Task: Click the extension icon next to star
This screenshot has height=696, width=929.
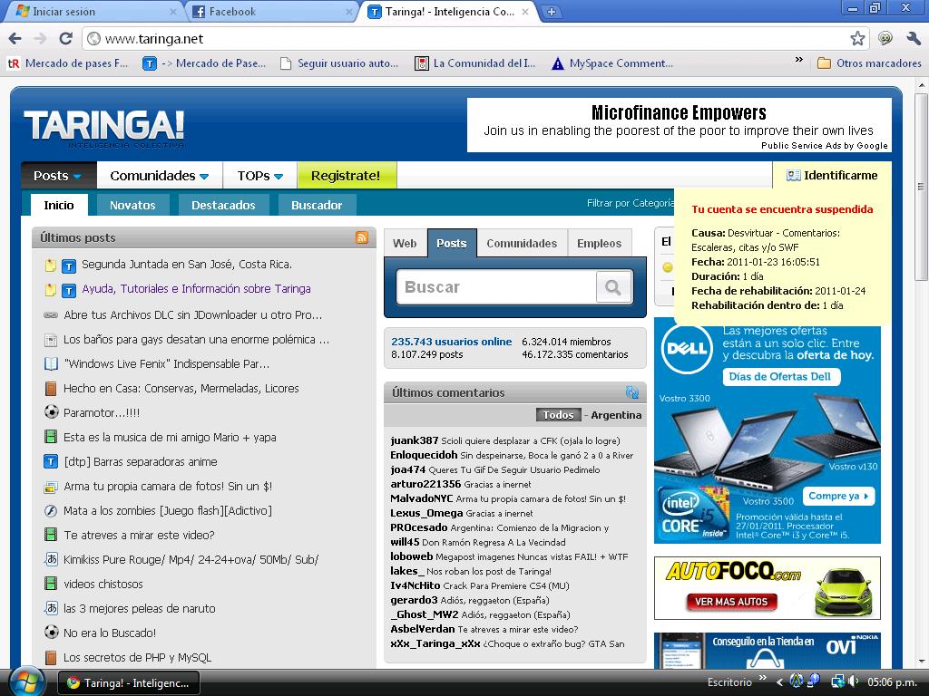Action: click(885, 38)
